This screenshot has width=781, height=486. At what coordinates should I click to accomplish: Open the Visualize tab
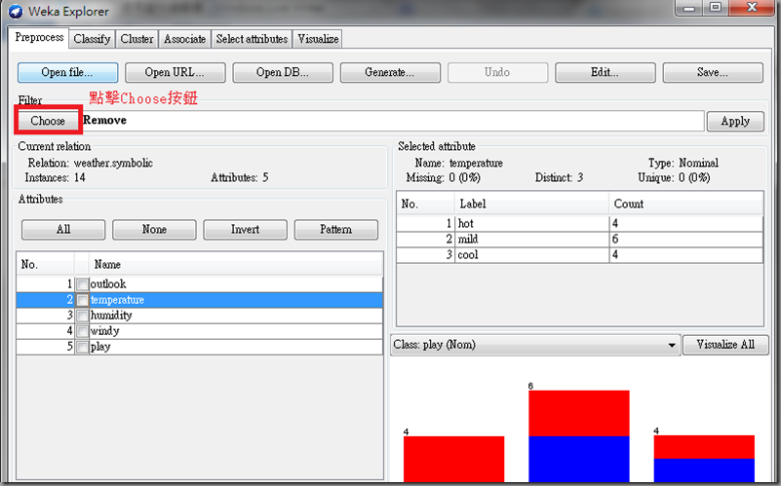pyautogui.click(x=318, y=39)
